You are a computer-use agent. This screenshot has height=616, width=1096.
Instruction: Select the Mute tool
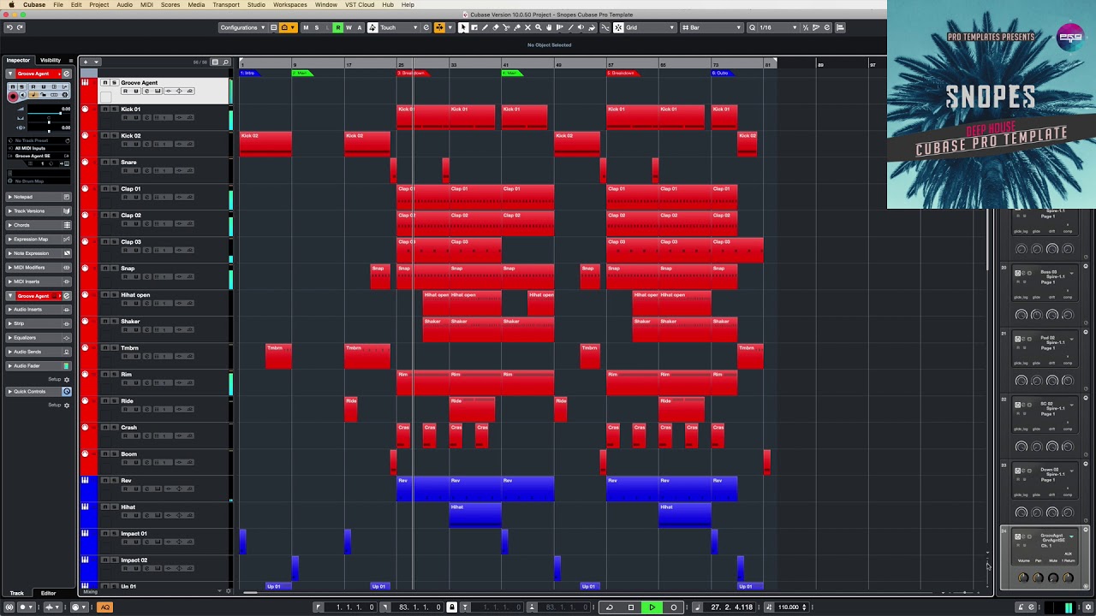tap(527, 27)
